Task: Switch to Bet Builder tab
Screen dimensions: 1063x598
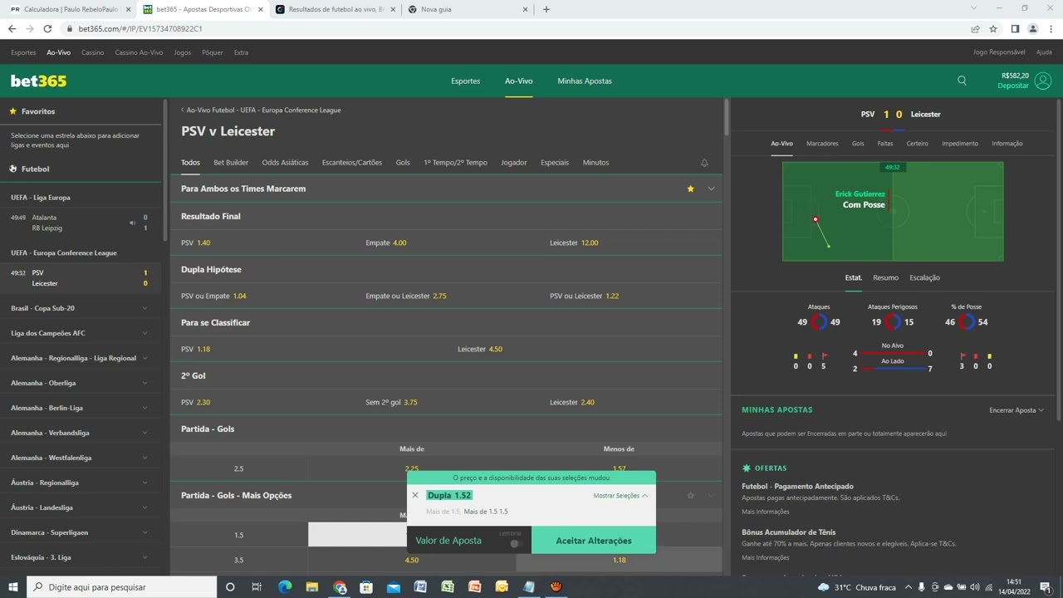Action: click(231, 163)
